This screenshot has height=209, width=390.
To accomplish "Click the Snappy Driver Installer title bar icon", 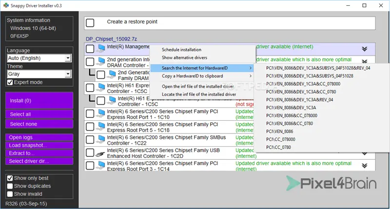I will (6, 5).
